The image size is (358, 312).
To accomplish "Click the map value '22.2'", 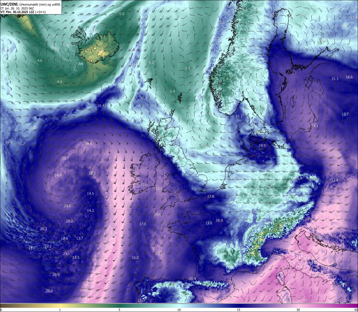I will tap(69, 221).
